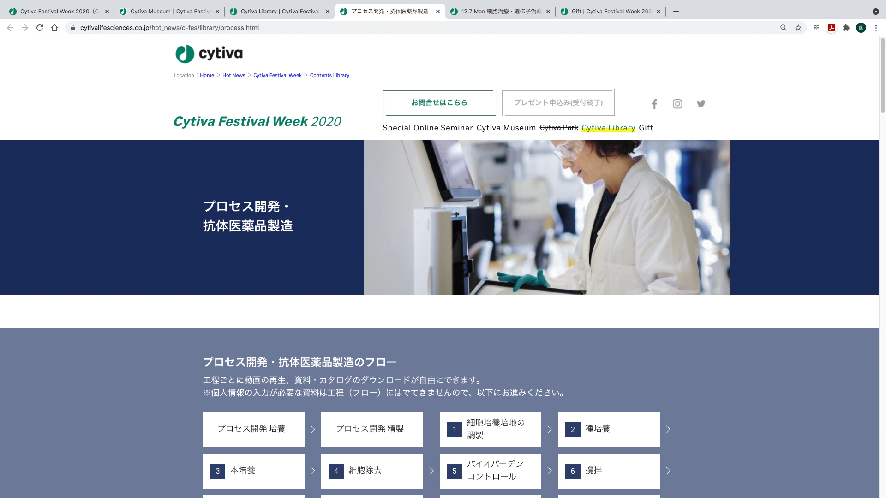Select step 3 本培養 card
886x498 pixels.
tap(254, 471)
